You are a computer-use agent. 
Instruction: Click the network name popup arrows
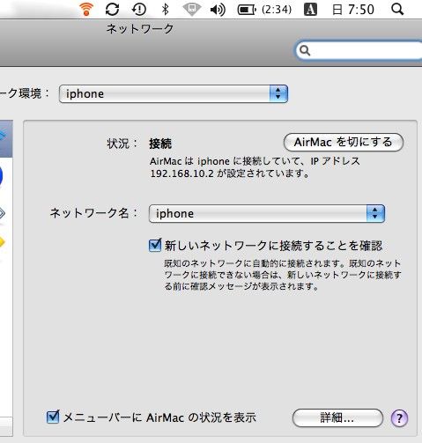pos(375,213)
